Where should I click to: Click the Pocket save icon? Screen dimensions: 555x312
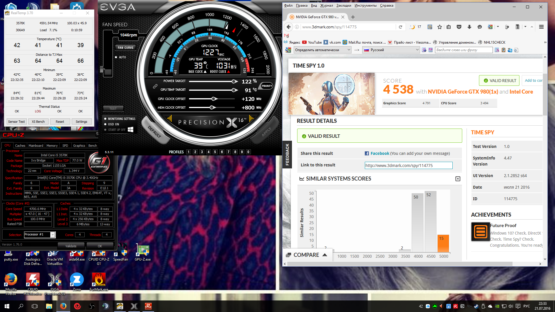(459, 27)
